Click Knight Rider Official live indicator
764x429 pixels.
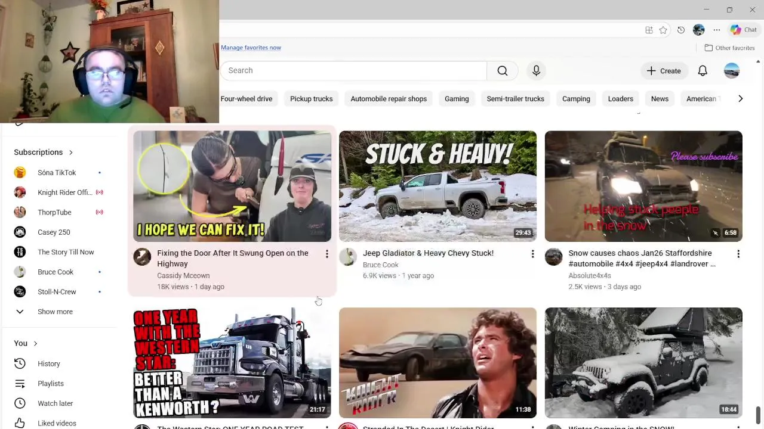100,192
